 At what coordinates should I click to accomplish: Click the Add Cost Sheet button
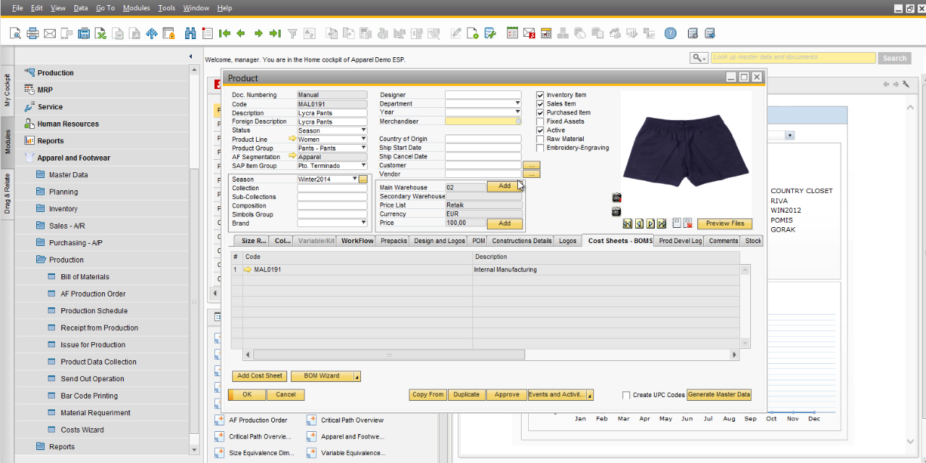pyautogui.click(x=260, y=376)
